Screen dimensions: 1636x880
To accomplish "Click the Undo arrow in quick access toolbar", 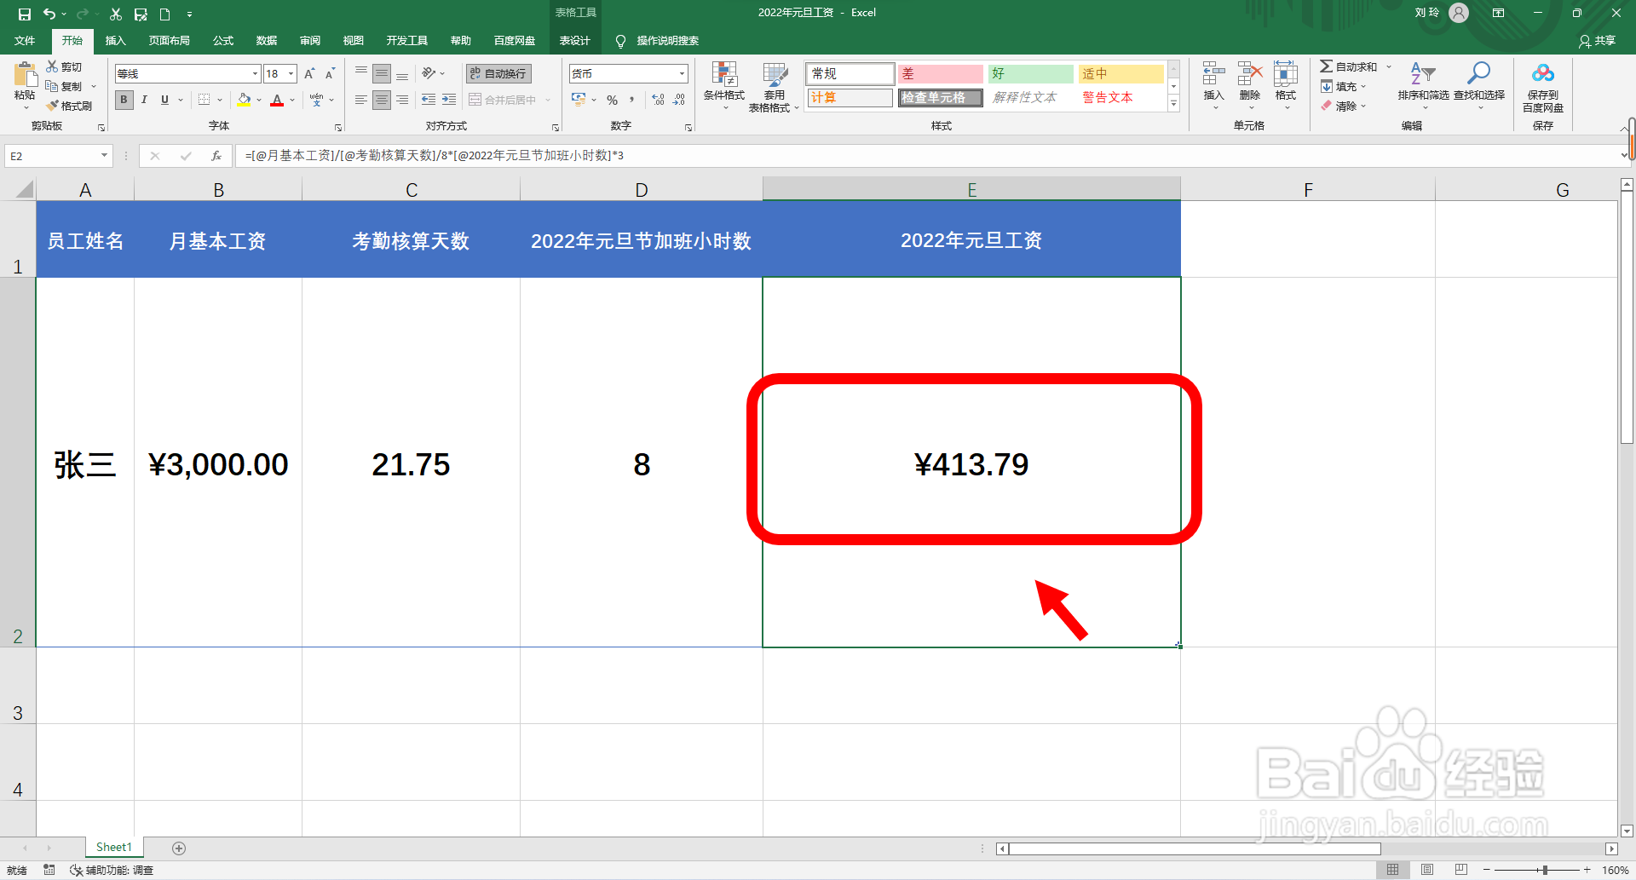I will pyautogui.click(x=49, y=14).
